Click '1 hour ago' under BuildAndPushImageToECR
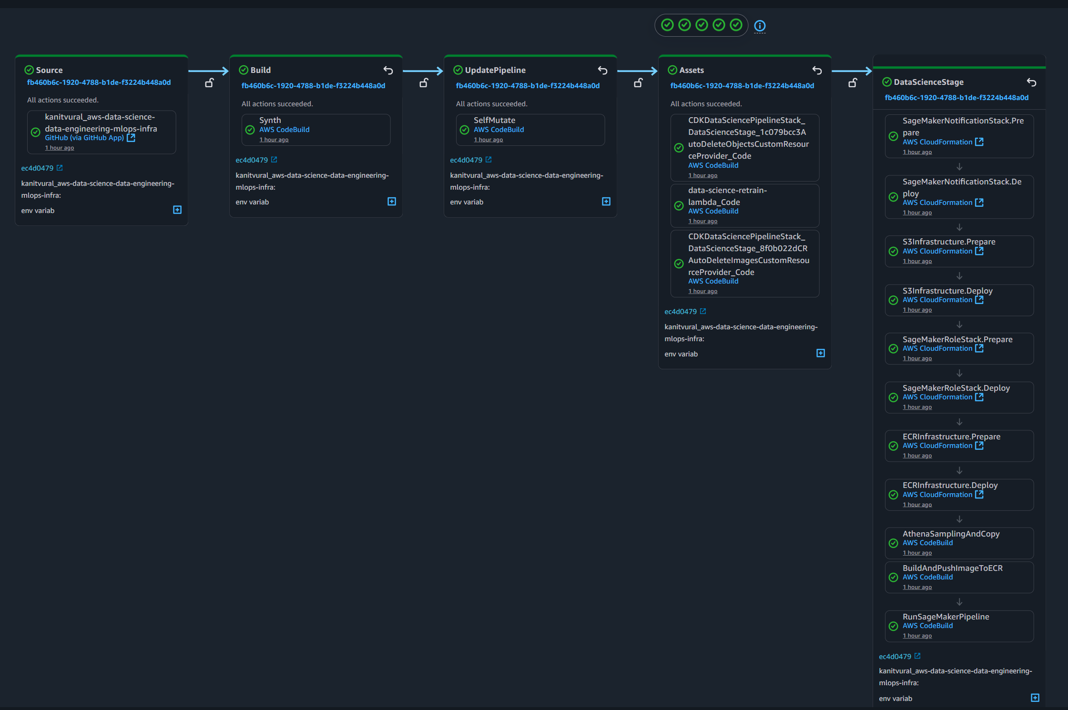Screen dimensions: 1068x710 pyautogui.click(x=917, y=587)
